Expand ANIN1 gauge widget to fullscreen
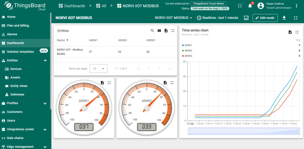The width and height of the screenshot is (304, 149). pyautogui.click(x=109, y=83)
